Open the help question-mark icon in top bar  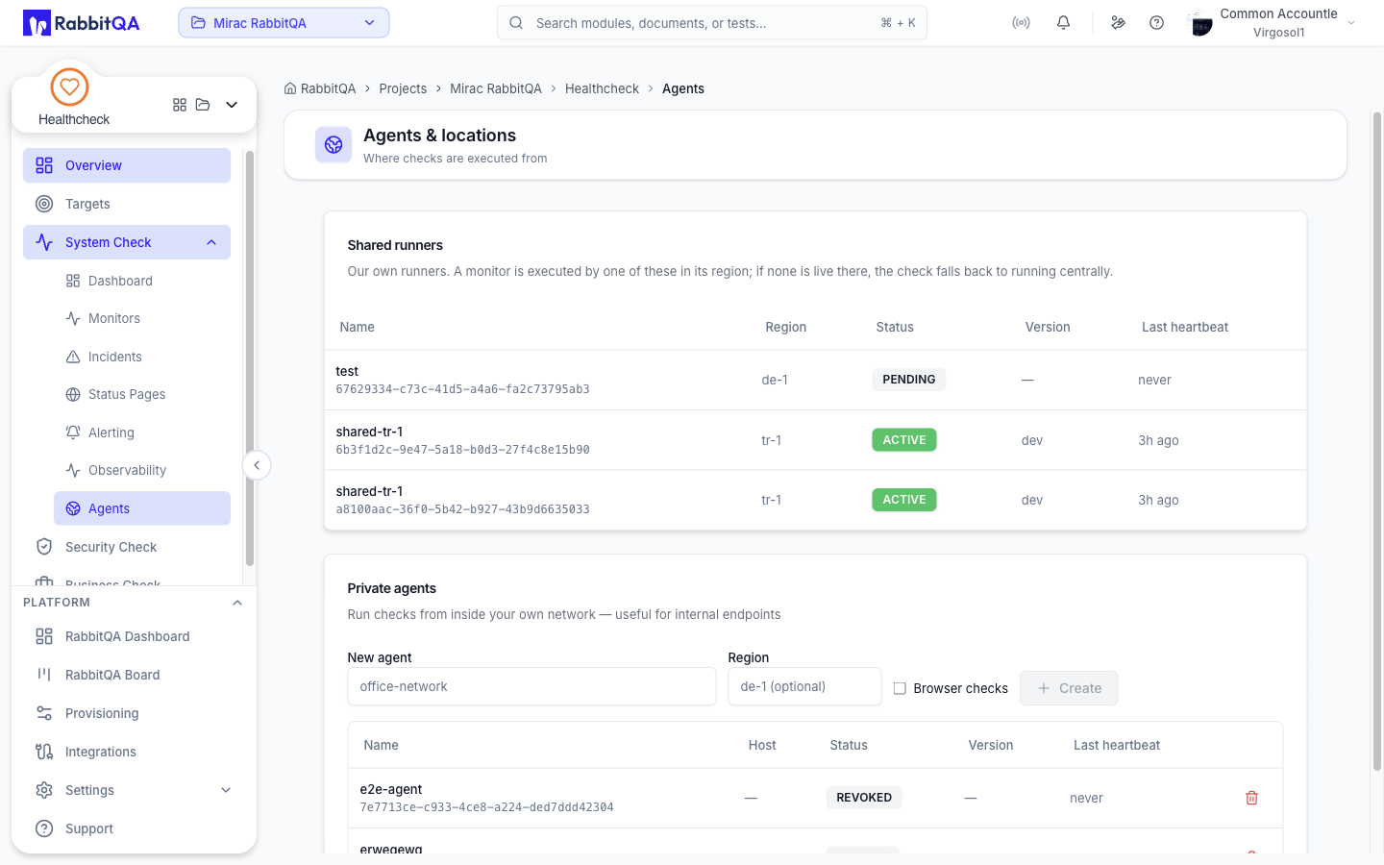pos(1156,23)
